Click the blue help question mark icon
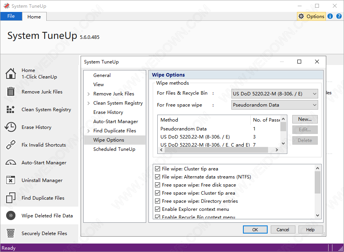The height and width of the screenshot is (252, 344). coord(339,17)
